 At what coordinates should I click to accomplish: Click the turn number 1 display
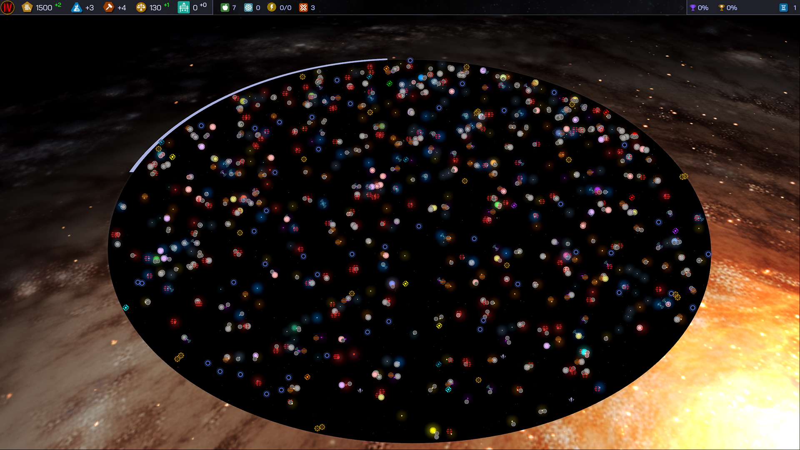coord(795,8)
